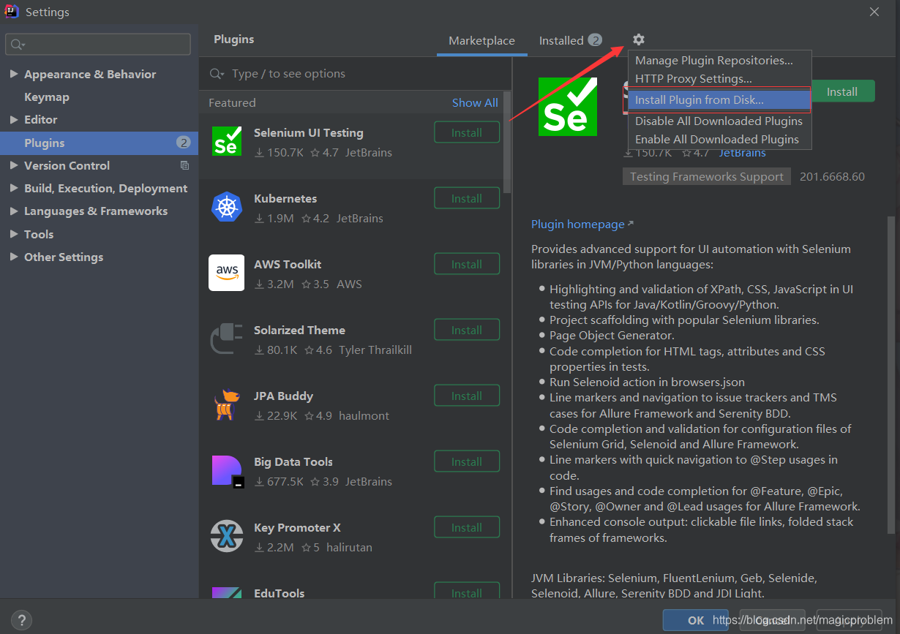
Task: Focus the plugin search options field
Action: click(356, 74)
